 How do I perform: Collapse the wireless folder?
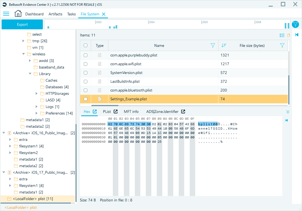23,54
